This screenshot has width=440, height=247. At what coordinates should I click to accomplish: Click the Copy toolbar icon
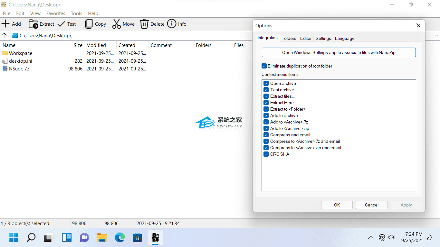[89, 24]
